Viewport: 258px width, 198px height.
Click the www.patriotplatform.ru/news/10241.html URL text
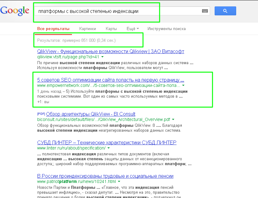(77, 181)
